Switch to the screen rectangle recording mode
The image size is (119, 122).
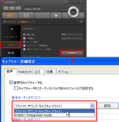(26, 16)
